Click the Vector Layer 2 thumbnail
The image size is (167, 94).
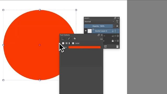[90, 31]
